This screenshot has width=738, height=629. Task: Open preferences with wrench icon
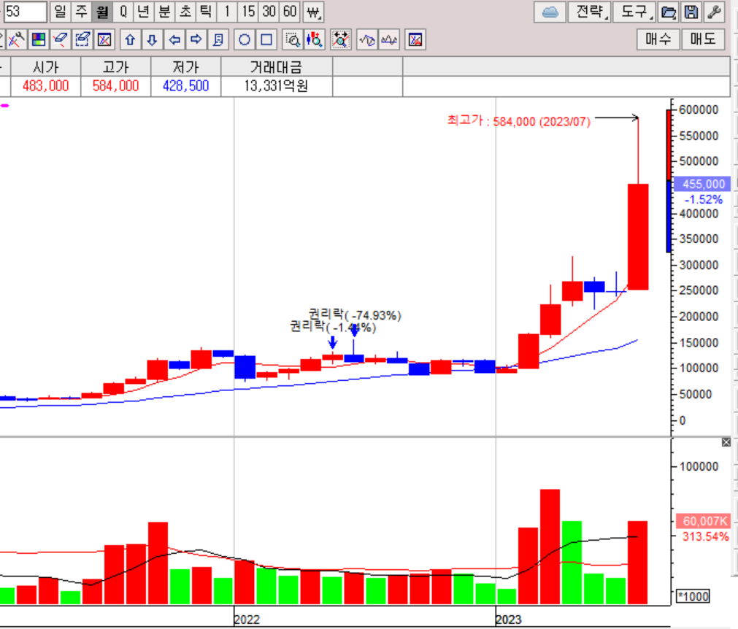coord(714,12)
